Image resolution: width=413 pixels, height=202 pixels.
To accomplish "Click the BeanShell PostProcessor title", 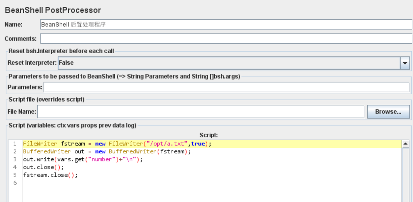I will coord(53,10).
